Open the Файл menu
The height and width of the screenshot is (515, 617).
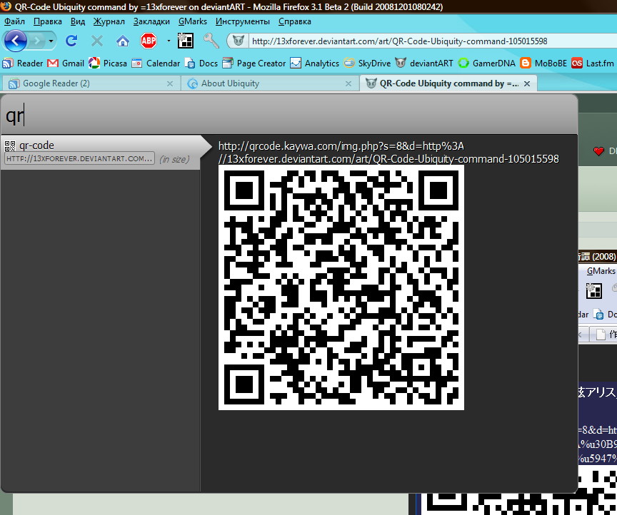click(x=14, y=21)
